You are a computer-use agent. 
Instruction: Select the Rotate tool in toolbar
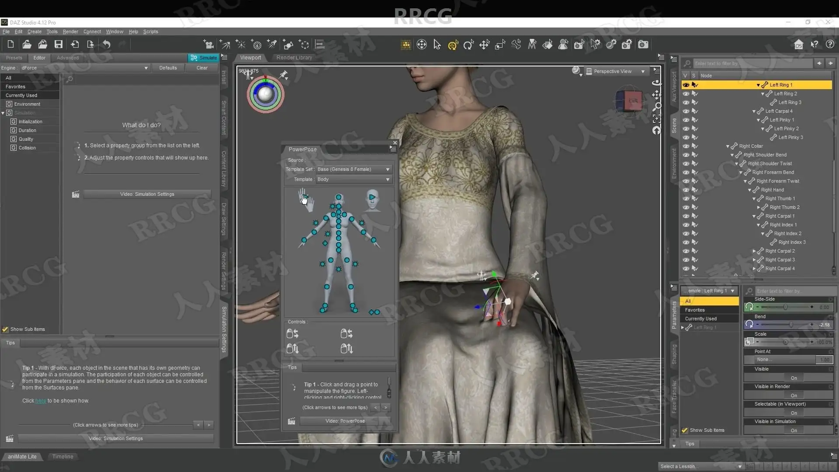pos(468,45)
